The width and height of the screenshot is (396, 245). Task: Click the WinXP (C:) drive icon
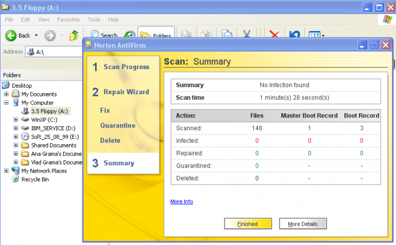(25, 119)
